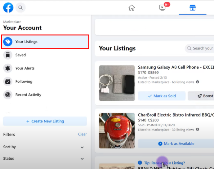Viewport: 214px width, 169px height.
Task: Open Your Listings menu label
Action: coord(26,42)
